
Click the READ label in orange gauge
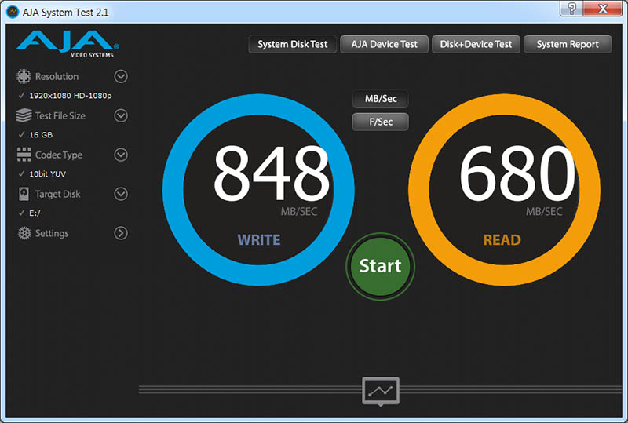click(502, 240)
